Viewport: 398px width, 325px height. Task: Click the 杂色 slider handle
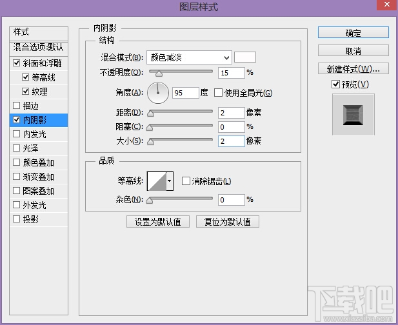pos(150,201)
